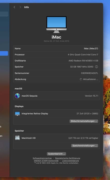Click the Macintosh HD drive icon
Image resolution: width=110 pixels, height=180 pixels.
point(17,138)
